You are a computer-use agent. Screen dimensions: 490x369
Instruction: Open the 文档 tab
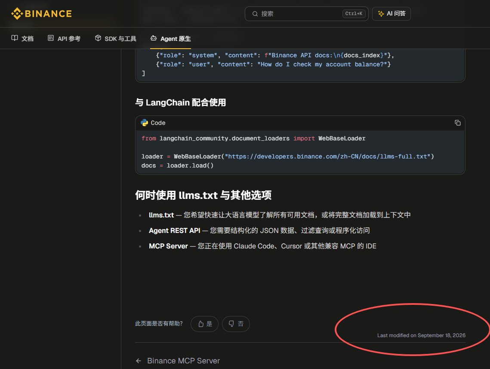coord(22,38)
